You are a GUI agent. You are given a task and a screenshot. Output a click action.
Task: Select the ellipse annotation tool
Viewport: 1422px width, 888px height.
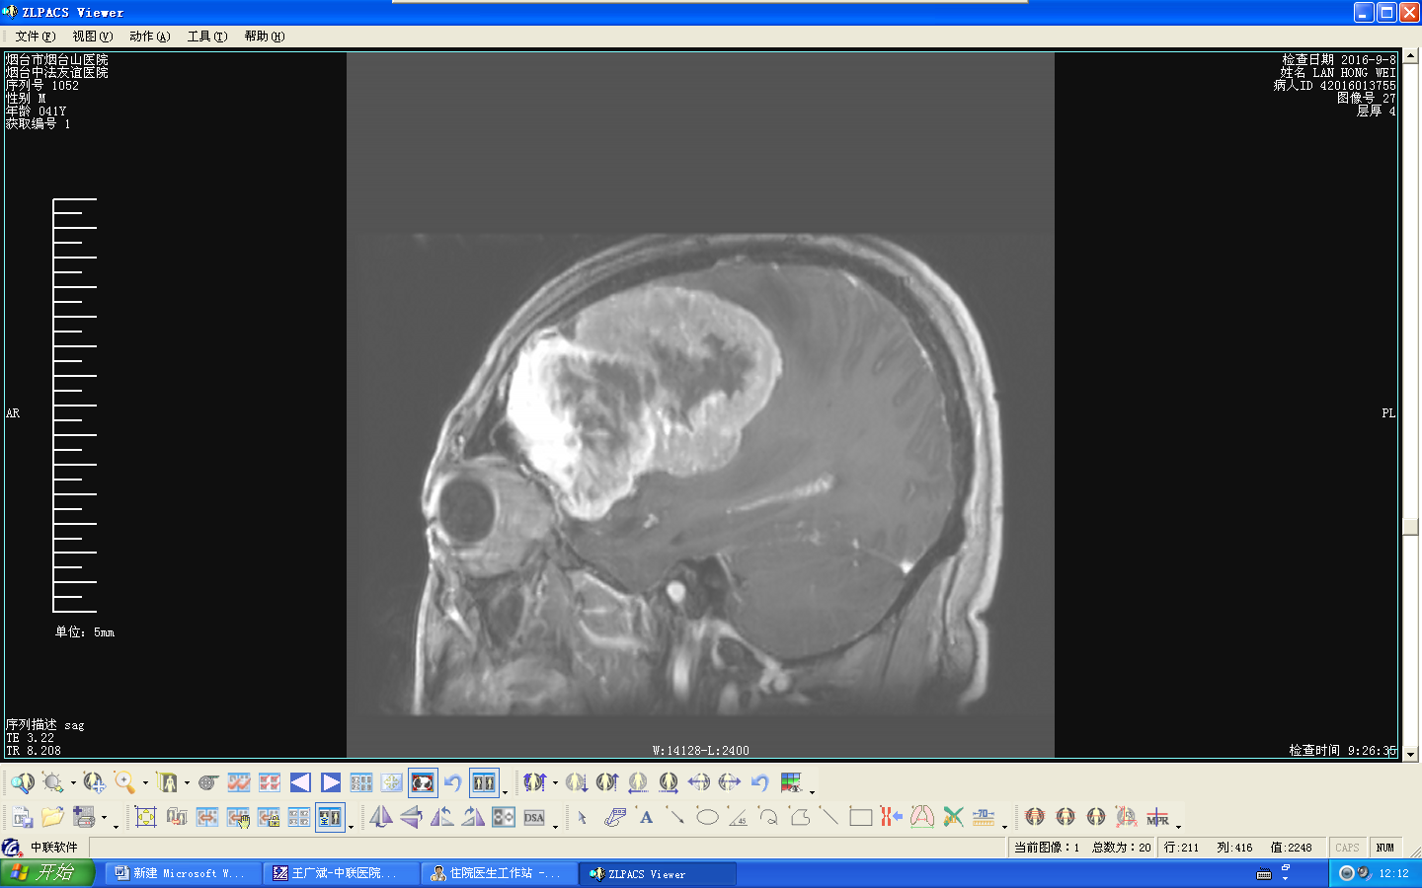(707, 817)
